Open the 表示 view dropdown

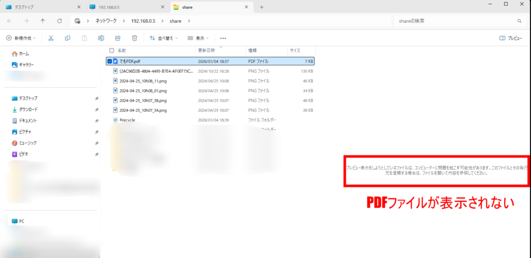(198, 38)
